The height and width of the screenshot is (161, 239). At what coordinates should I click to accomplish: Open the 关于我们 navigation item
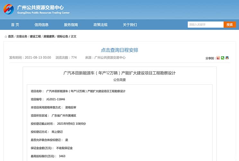click(130, 25)
